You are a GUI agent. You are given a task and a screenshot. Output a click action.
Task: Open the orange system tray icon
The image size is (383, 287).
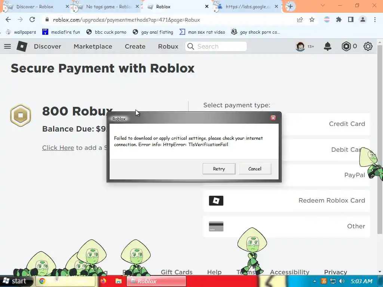point(324,281)
